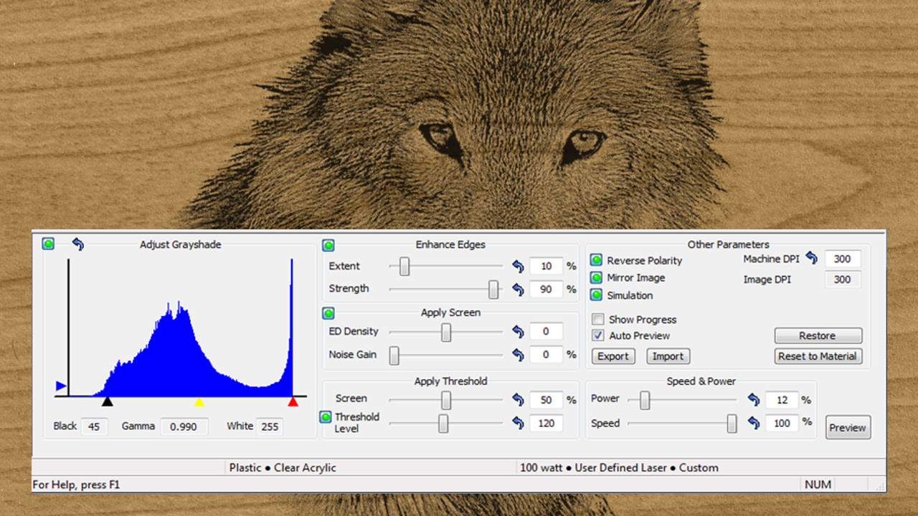
Task: Click the Reset to Material button
Action: click(x=818, y=356)
